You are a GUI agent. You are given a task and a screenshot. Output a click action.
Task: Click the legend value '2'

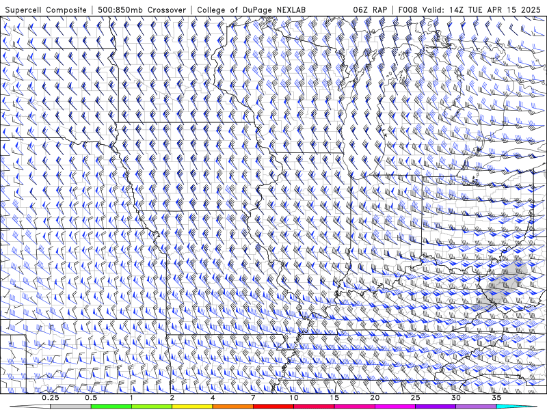click(x=172, y=398)
